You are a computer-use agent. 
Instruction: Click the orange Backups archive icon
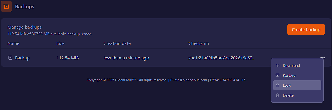(x=6, y=6)
